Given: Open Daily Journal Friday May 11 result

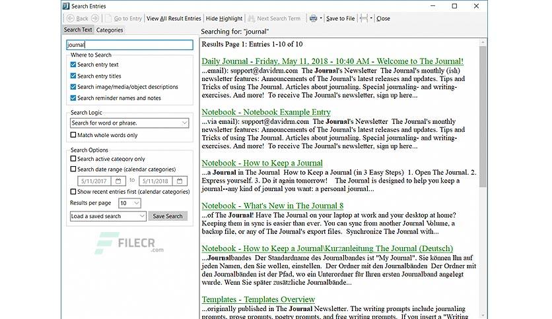Looking at the screenshot, I should coord(332,61).
